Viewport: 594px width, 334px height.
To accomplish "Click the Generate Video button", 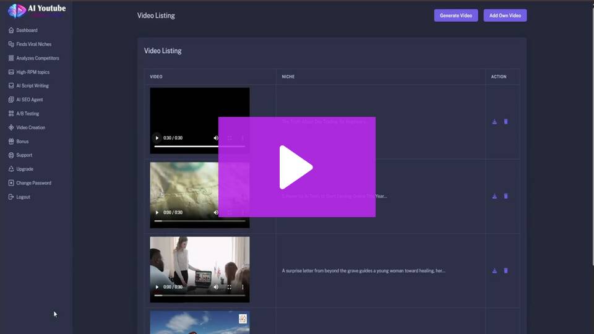I will point(456,15).
